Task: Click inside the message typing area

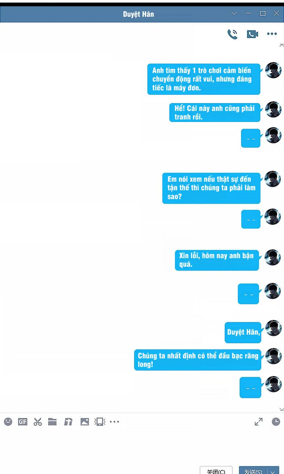Action: (x=142, y=447)
